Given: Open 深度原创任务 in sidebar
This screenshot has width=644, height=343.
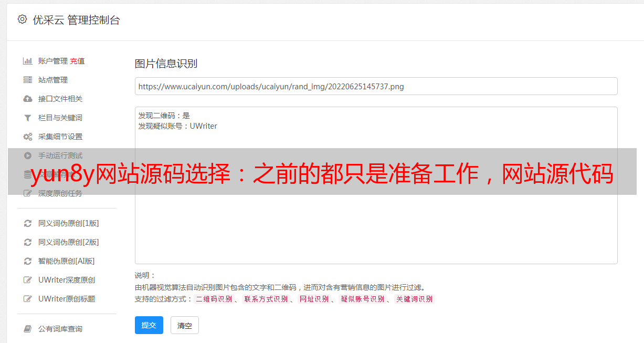Looking at the screenshot, I should (60, 193).
